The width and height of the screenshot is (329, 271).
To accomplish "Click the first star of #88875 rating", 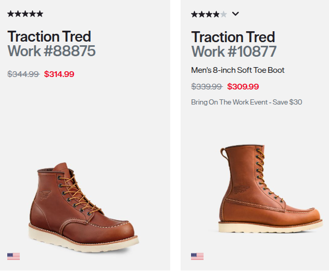I will click(11, 14).
